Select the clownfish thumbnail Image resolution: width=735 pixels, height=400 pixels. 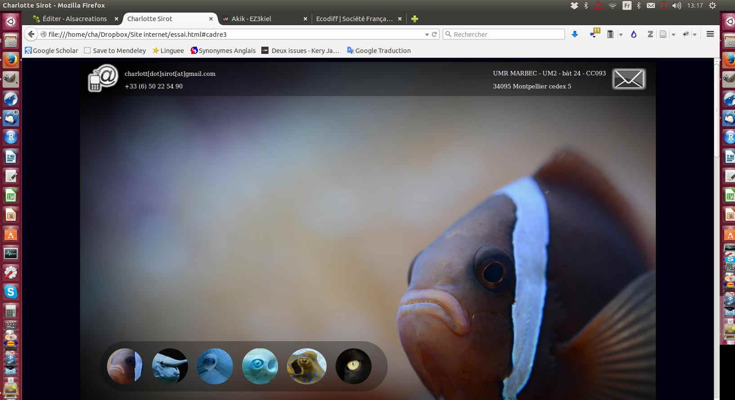(x=125, y=366)
